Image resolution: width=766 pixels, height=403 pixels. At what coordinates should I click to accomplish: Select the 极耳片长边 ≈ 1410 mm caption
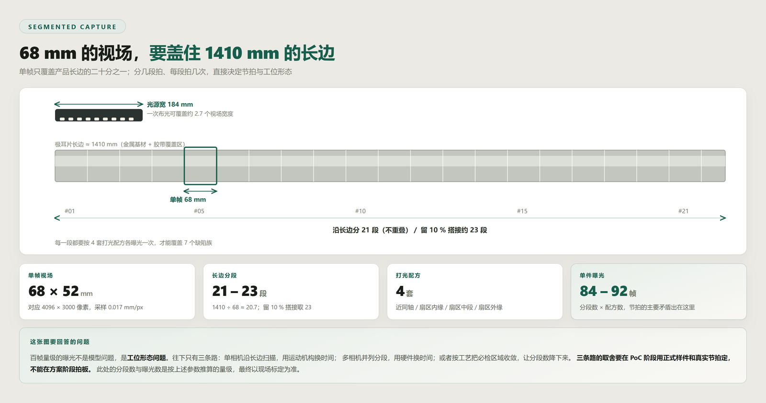(x=120, y=144)
